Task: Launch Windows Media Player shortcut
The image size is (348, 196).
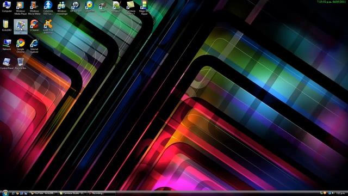Action: point(21,8)
